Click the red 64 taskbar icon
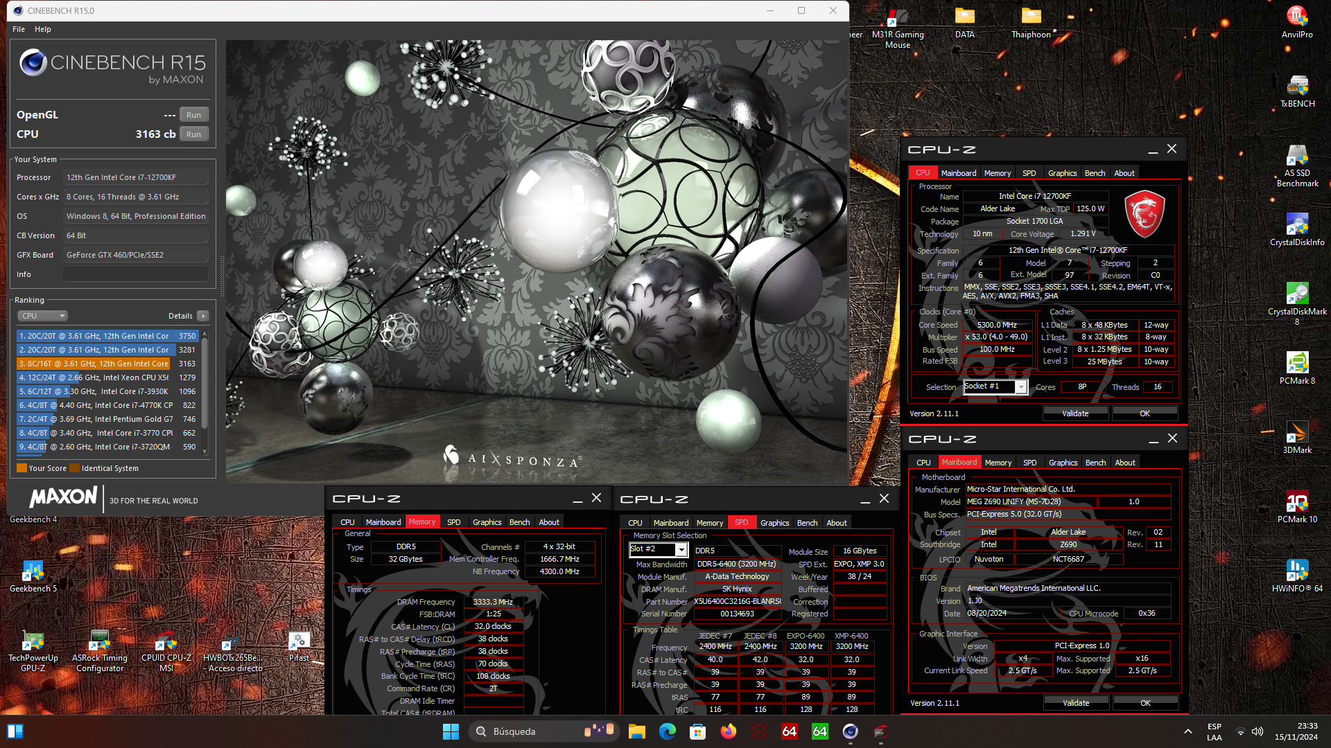 point(789,731)
